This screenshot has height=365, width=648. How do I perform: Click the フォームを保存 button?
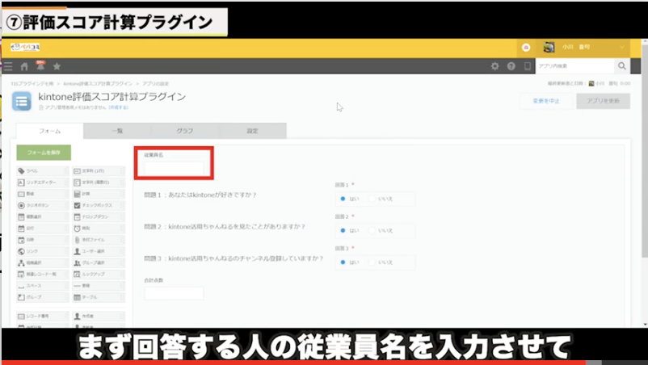[x=44, y=153]
